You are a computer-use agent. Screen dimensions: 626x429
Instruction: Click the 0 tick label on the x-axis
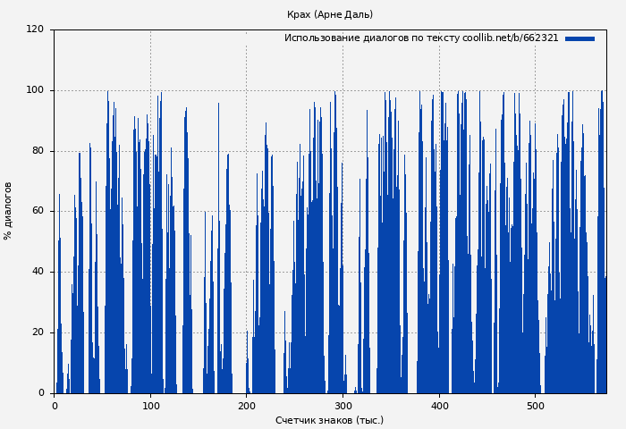55,406
